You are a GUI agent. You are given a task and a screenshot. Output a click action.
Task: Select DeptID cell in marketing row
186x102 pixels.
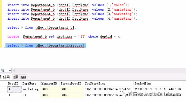click(14, 89)
